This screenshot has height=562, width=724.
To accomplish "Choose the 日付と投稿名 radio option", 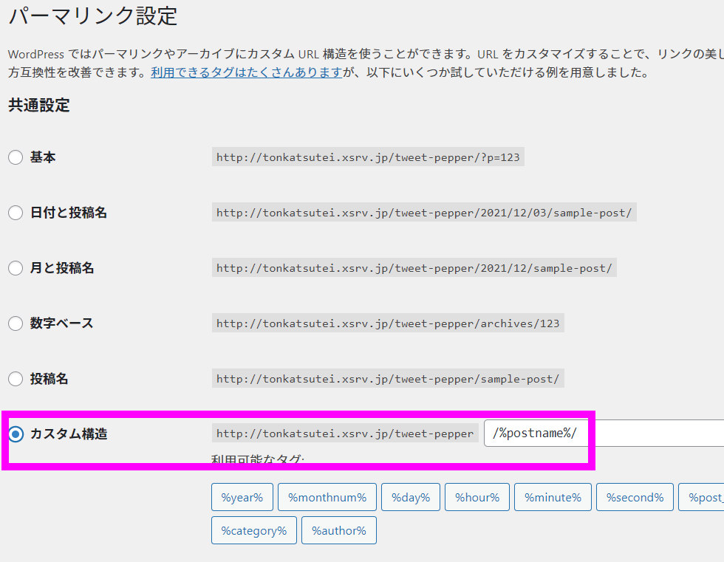I will tap(16, 213).
